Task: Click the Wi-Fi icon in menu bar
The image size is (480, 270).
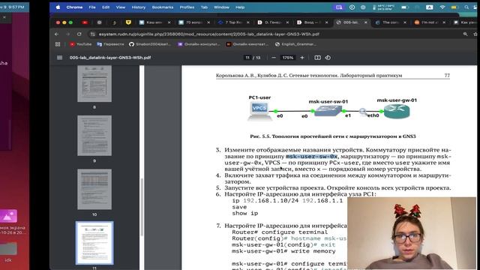Action: click(442, 7)
